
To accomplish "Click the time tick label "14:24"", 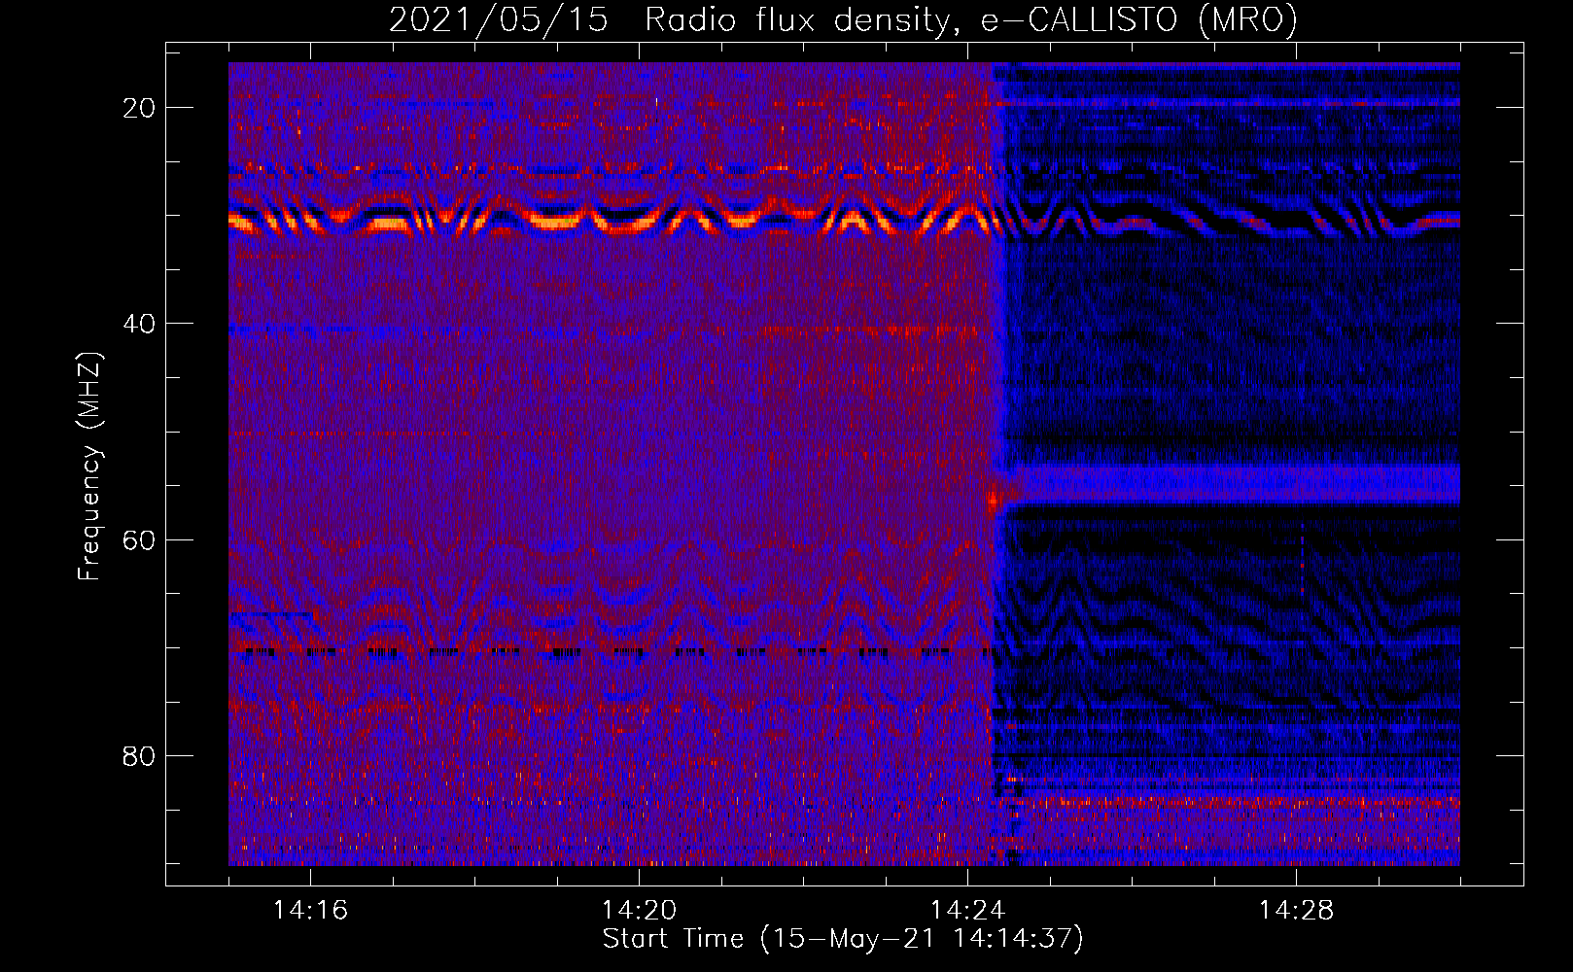I will [x=967, y=910].
